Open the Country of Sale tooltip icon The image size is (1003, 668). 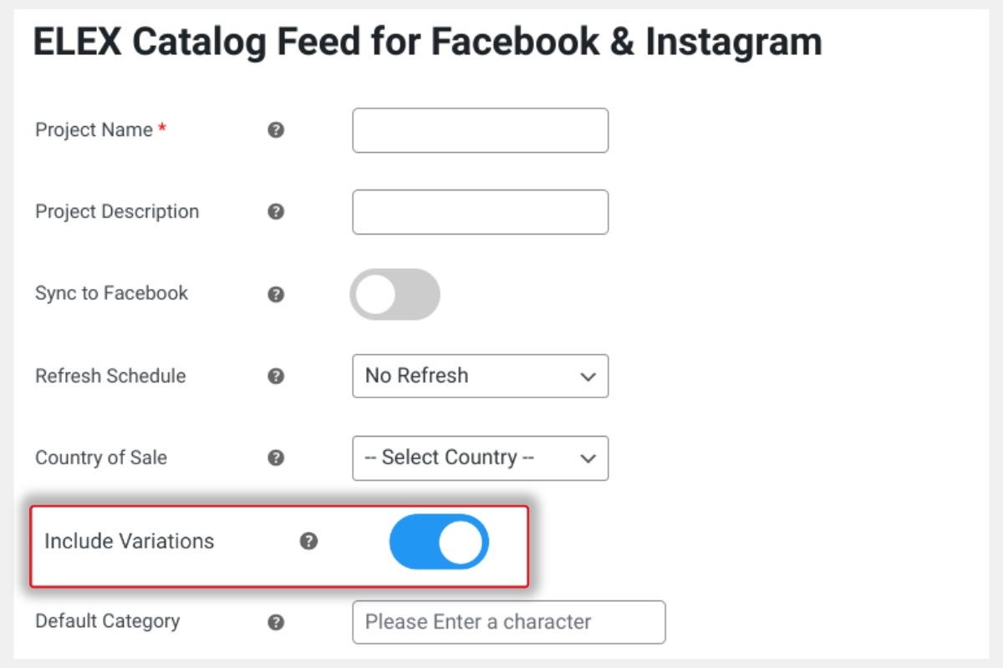(x=276, y=458)
